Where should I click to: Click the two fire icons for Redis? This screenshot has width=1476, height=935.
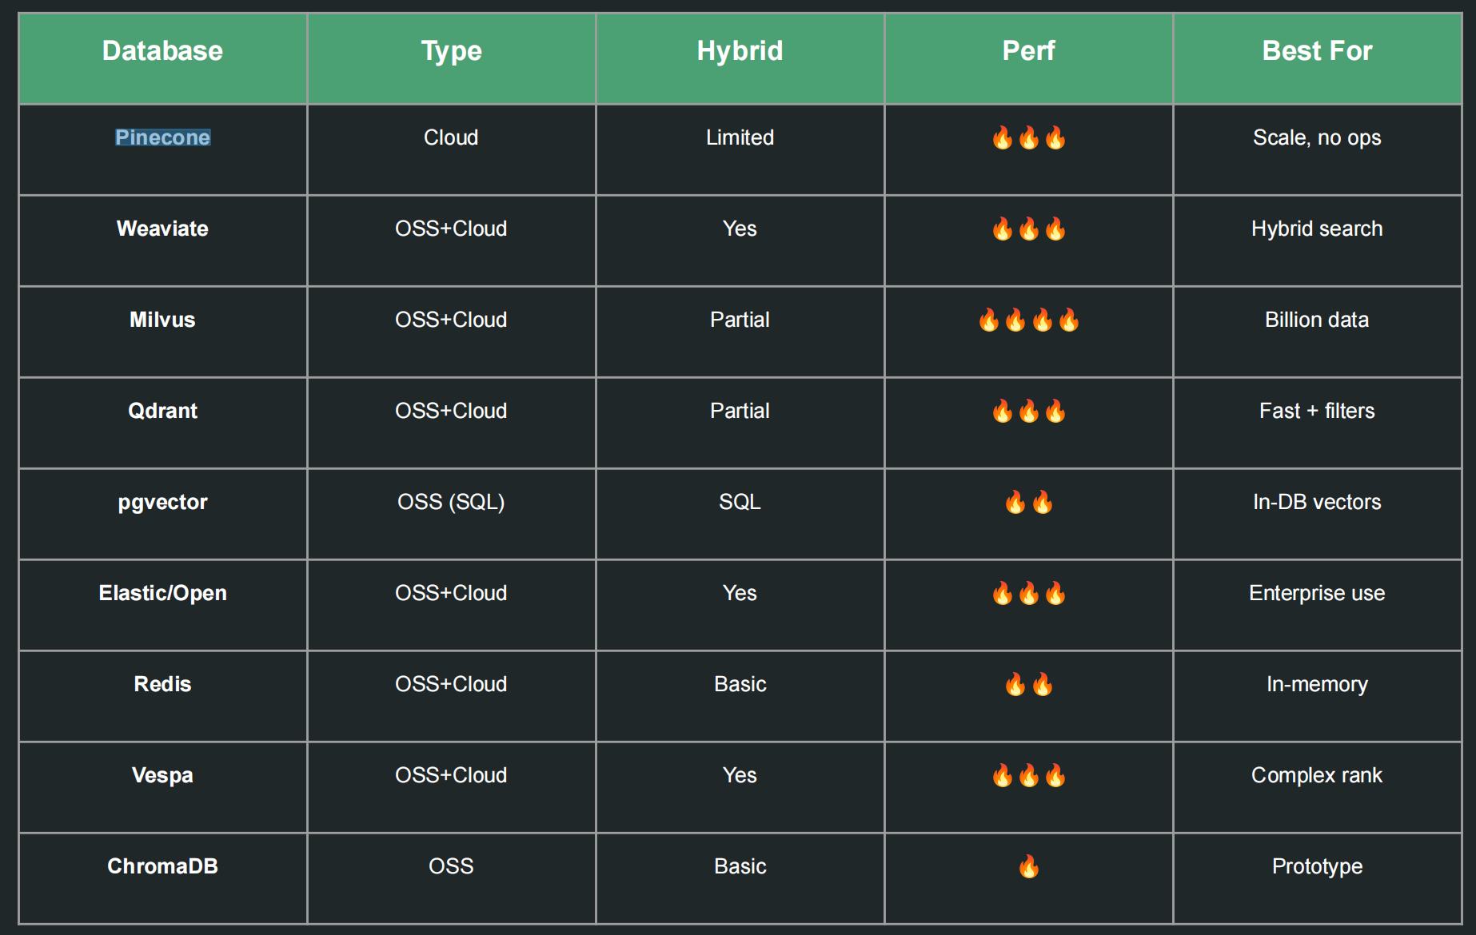(x=1028, y=684)
